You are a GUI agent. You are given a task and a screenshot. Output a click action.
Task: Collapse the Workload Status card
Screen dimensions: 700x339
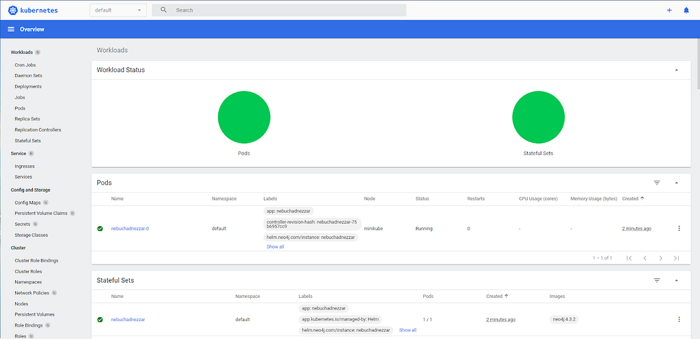[x=676, y=70]
